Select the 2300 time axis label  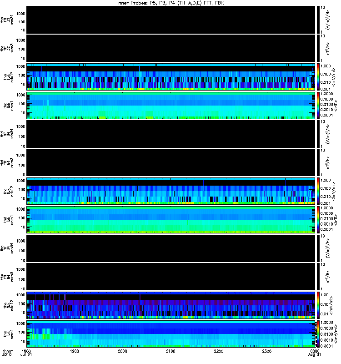(267, 351)
